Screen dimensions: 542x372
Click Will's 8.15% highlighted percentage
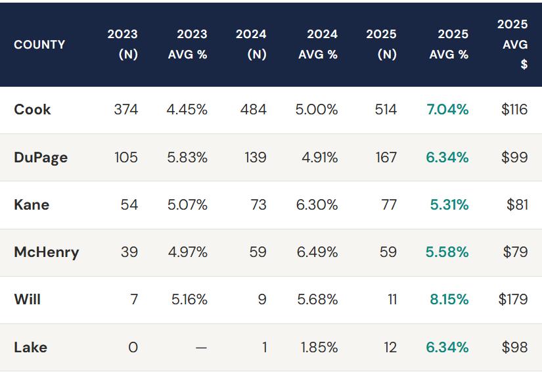(x=449, y=300)
